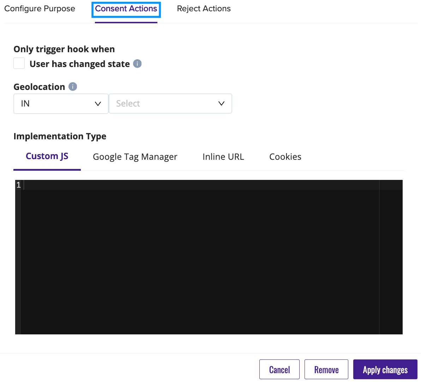Apply changes to the hook
Screen dimensions: 421x382
coord(385,369)
